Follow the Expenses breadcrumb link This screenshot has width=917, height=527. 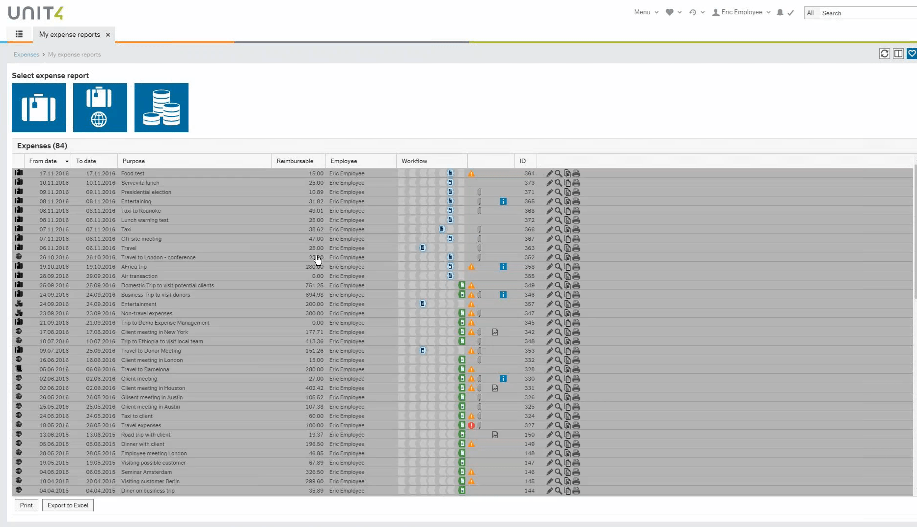coord(27,55)
